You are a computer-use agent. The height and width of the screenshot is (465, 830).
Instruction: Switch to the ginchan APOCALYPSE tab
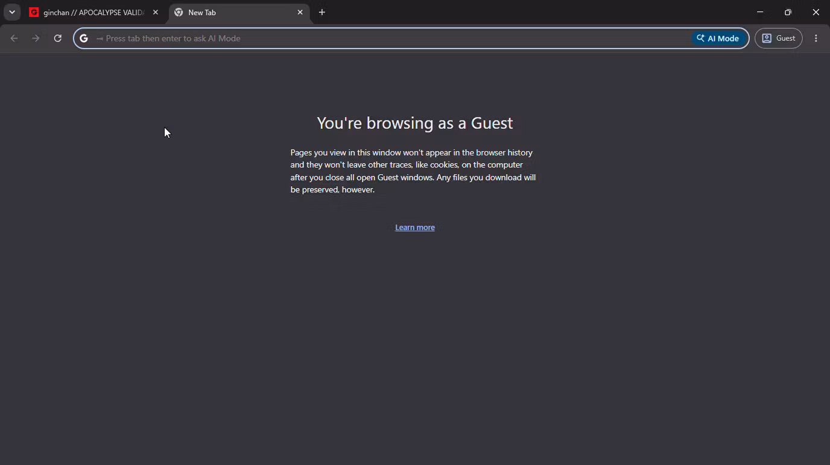[94, 12]
